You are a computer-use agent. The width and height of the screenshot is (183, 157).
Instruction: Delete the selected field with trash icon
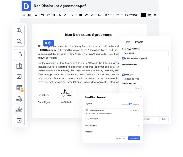pyautogui.click(x=50, y=43)
